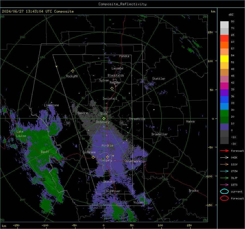Select the bright green 20-30 dBZ swatch
245x229 pixels.
click(x=224, y=113)
